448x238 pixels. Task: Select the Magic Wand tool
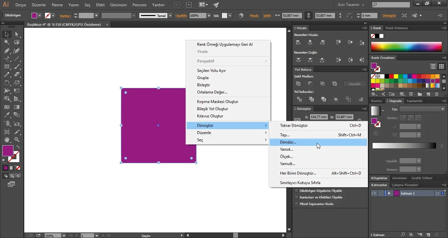coord(7,42)
